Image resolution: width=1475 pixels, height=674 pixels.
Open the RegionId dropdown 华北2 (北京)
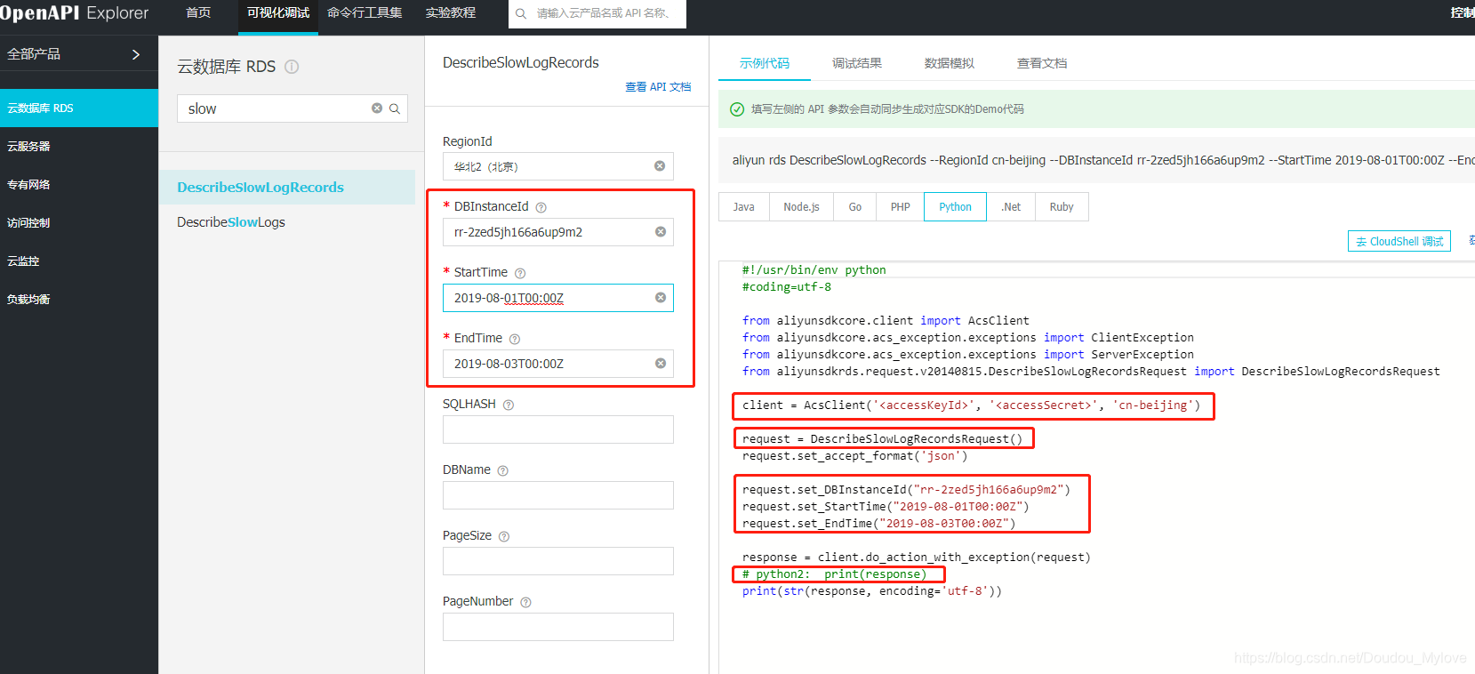tap(558, 166)
